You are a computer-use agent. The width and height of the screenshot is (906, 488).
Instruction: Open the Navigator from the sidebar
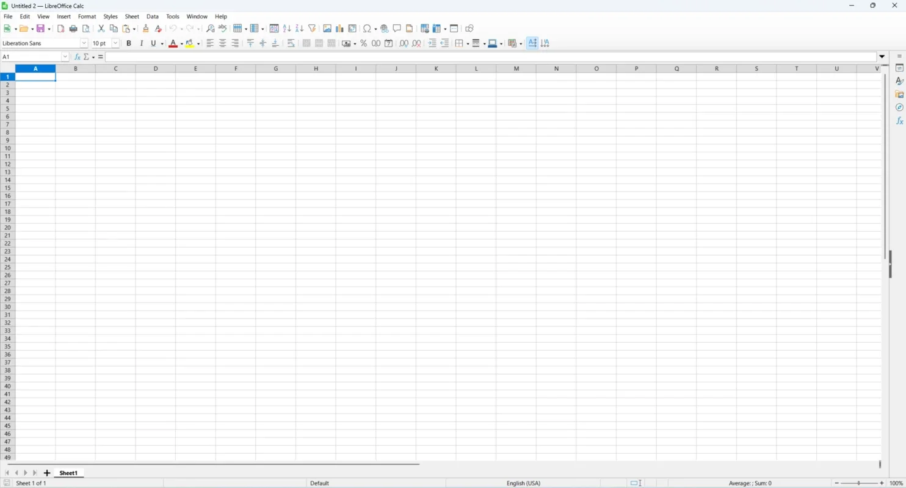(899, 107)
